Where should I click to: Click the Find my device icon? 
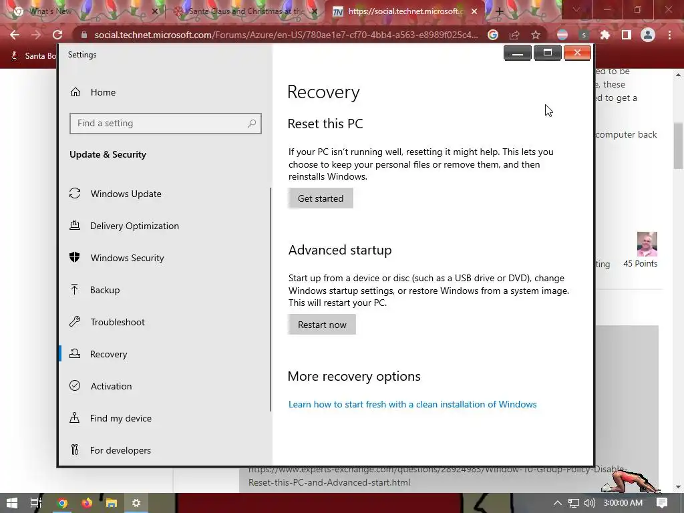[x=75, y=418]
